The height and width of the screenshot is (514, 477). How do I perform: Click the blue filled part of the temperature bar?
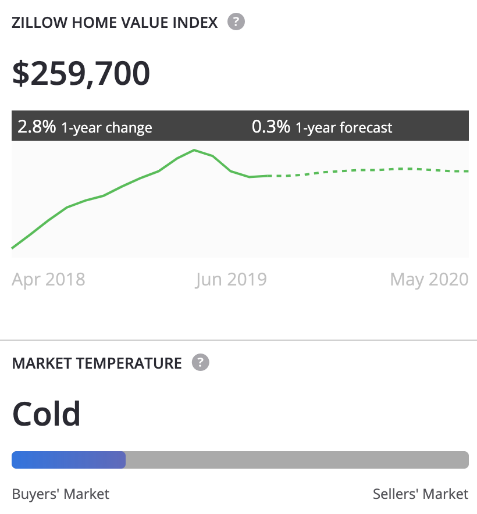click(69, 459)
